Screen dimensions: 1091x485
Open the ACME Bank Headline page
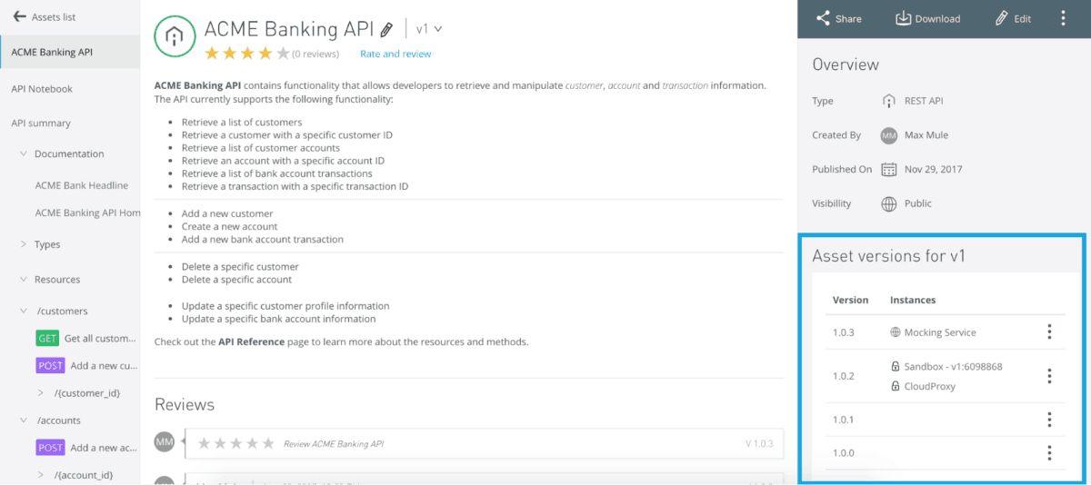click(81, 185)
